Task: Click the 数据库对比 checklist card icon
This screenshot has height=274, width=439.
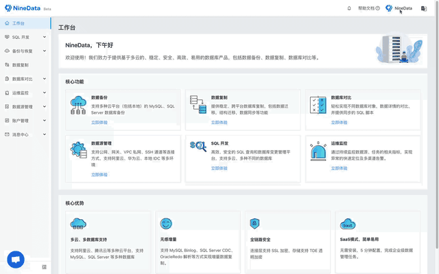Action: coord(318,105)
